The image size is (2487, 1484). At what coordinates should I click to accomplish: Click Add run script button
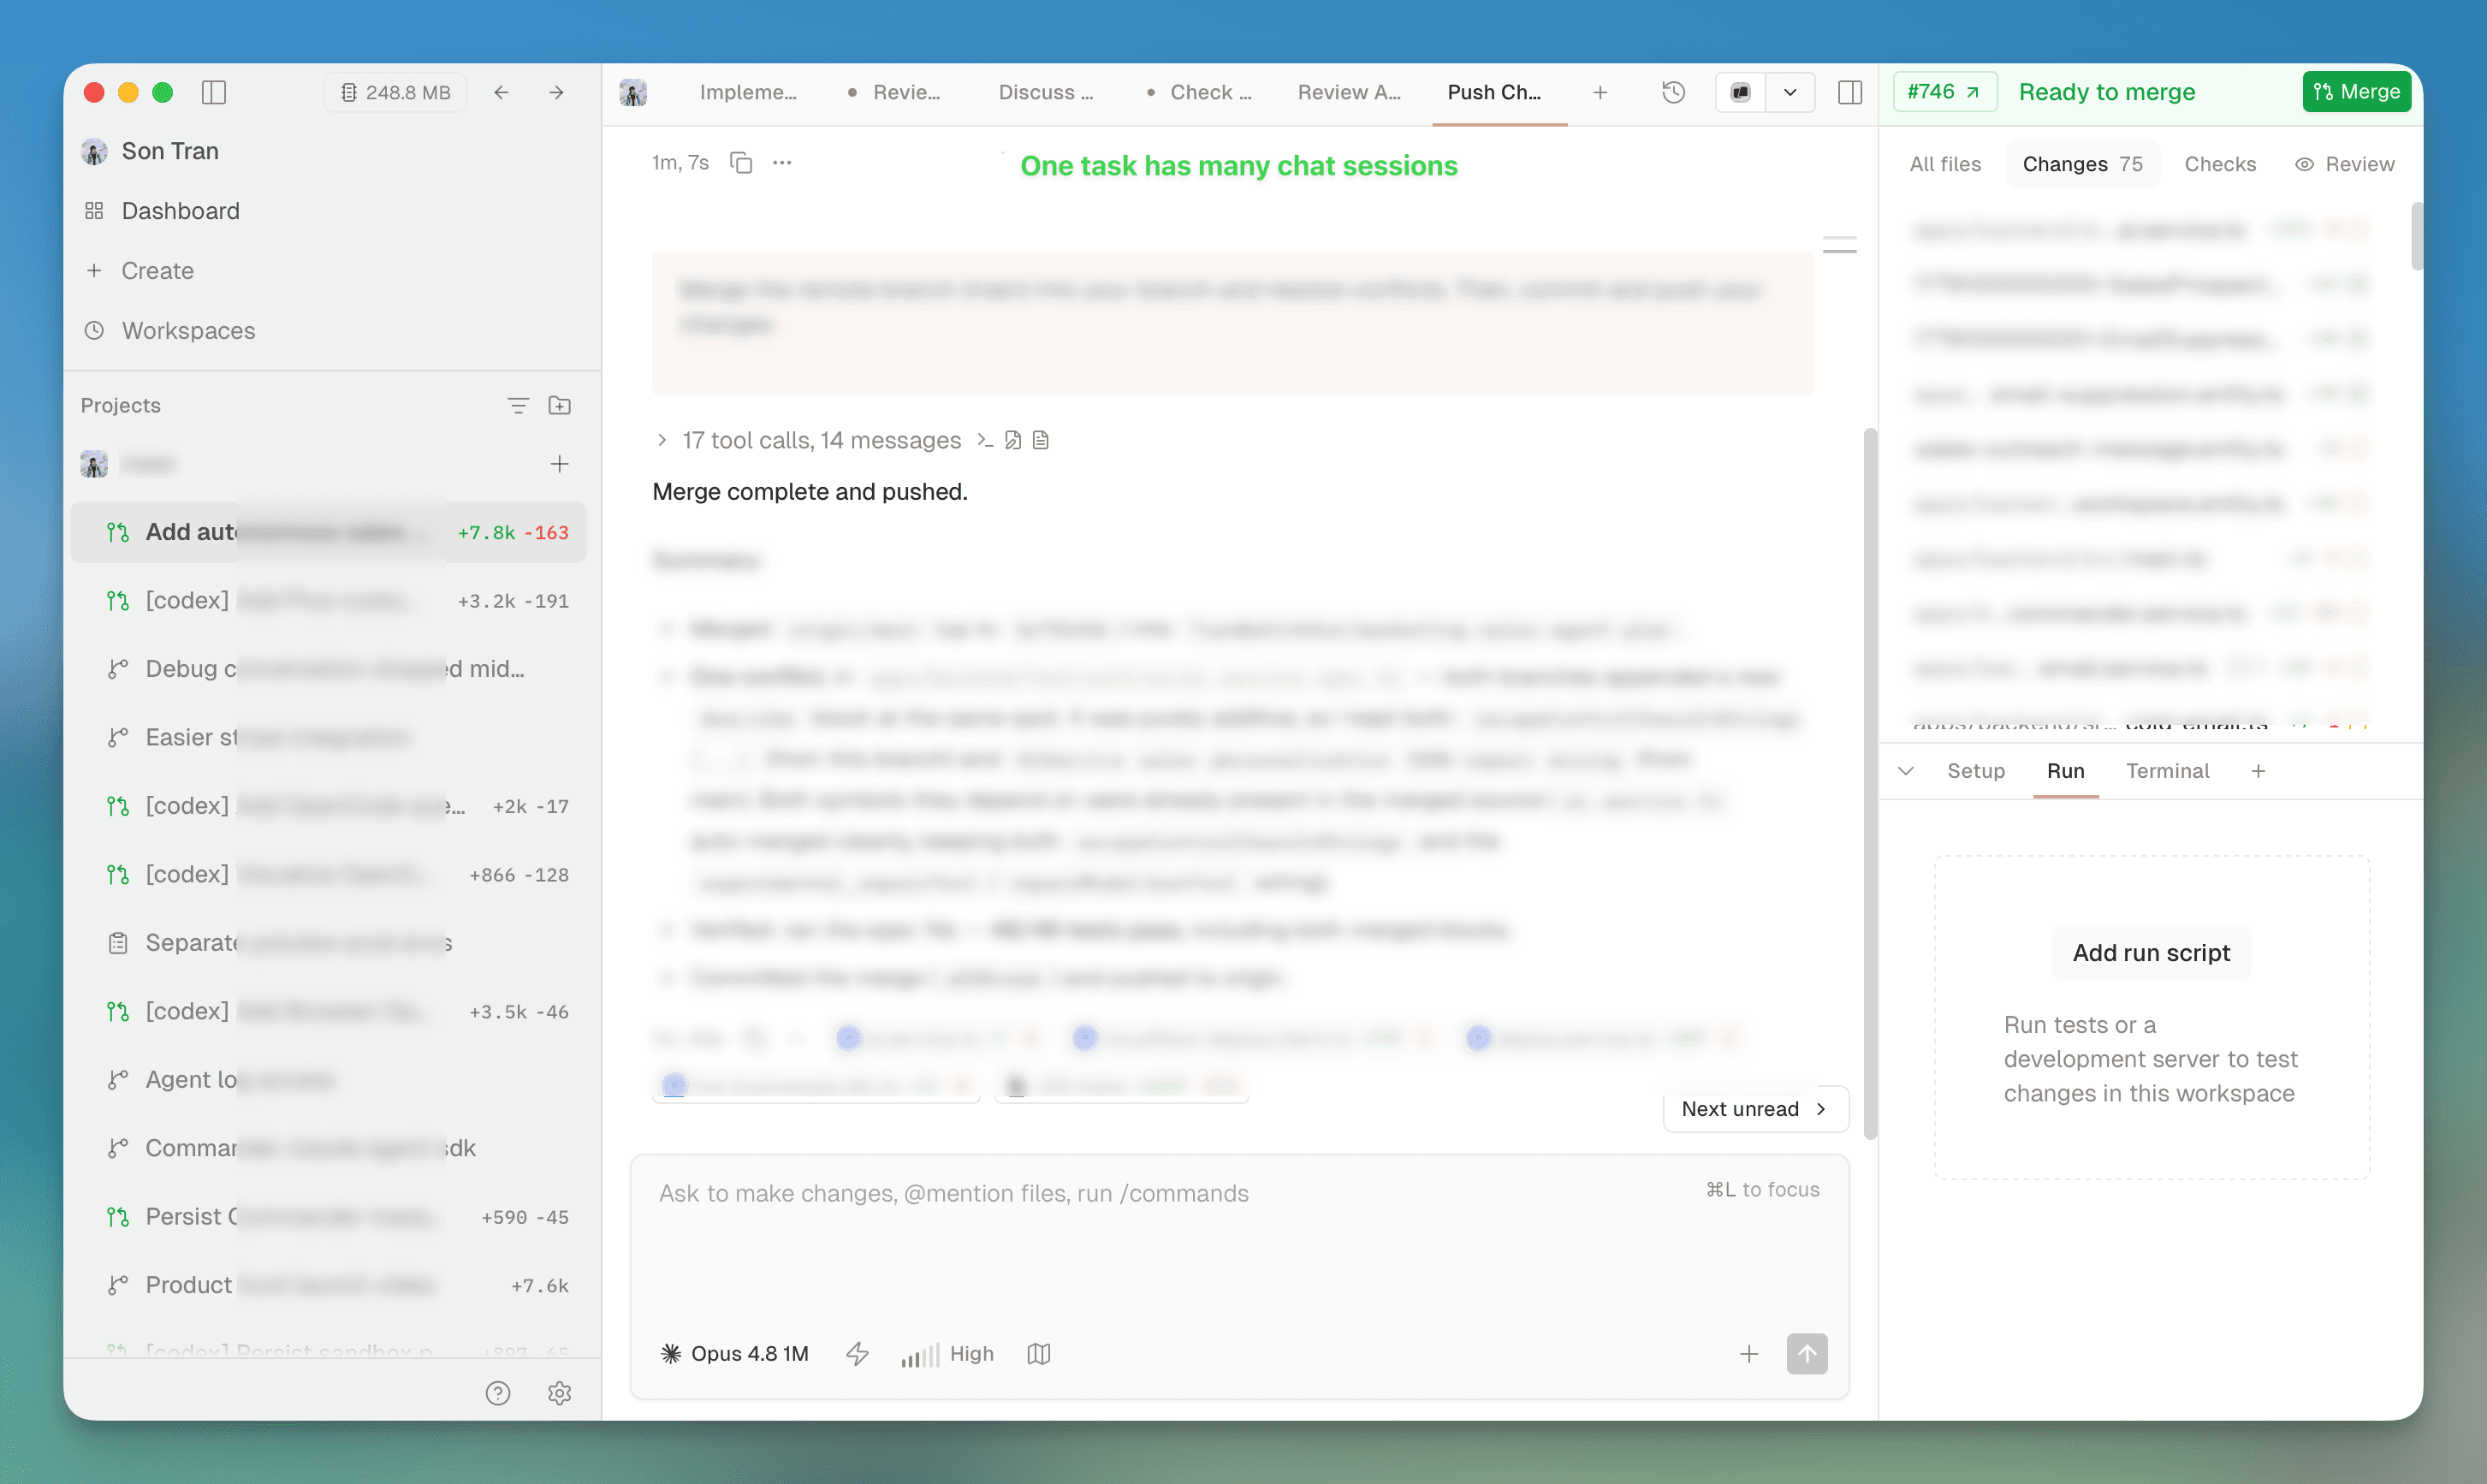click(2151, 953)
